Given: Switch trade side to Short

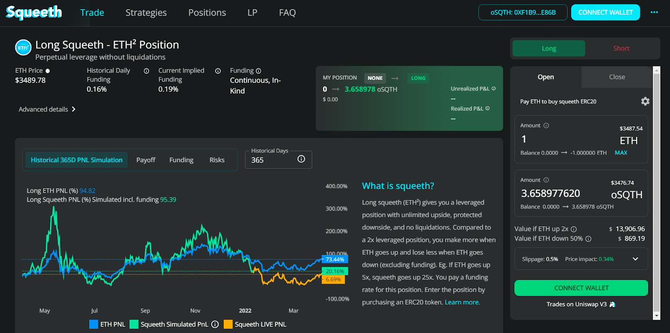Looking at the screenshot, I should [x=621, y=49].
